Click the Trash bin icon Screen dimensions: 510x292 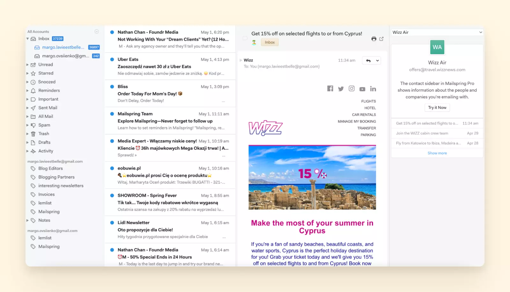tap(33, 134)
